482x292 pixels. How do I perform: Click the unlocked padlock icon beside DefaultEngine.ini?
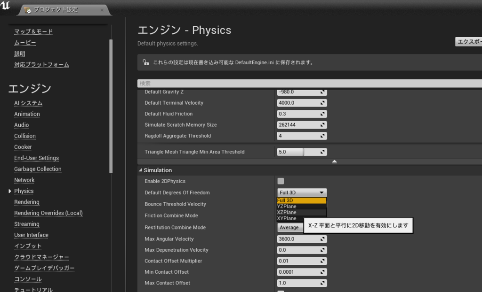pyautogui.click(x=146, y=62)
